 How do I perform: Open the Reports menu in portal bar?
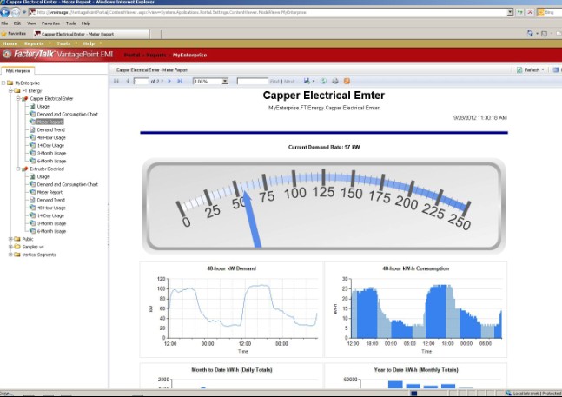pyautogui.click(x=35, y=43)
